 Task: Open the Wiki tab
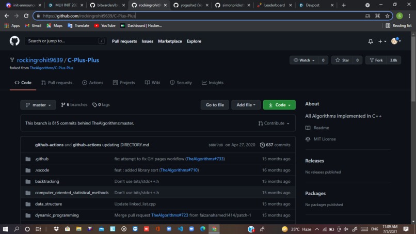pos(152,83)
